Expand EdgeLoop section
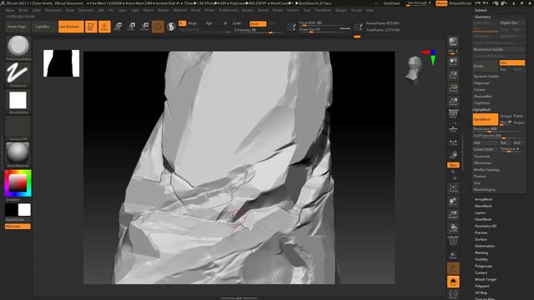The image size is (534, 300). 481,83
